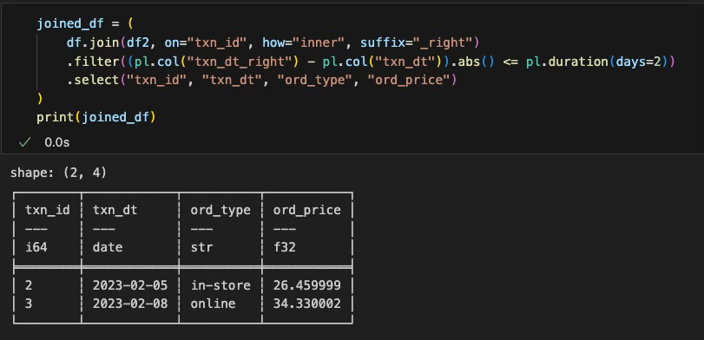Click the i64 dtype label

pyautogui.click(x=36, y=247)
